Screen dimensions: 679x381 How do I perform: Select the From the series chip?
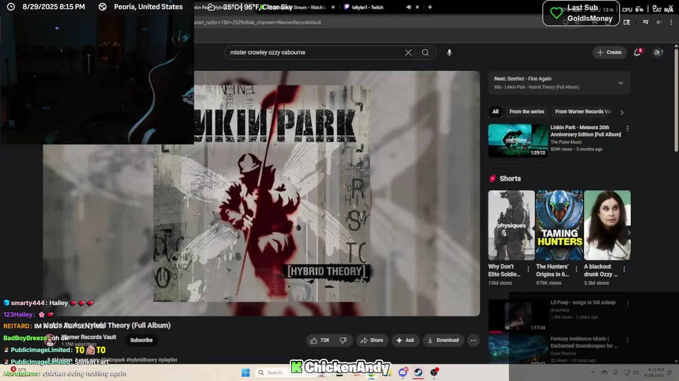click(527, 112)
